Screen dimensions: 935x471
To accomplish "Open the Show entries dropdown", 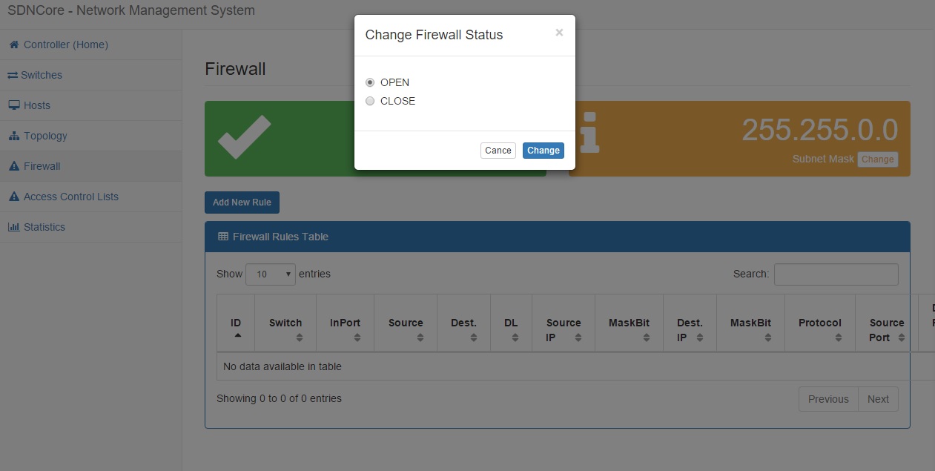I will 271,274.
